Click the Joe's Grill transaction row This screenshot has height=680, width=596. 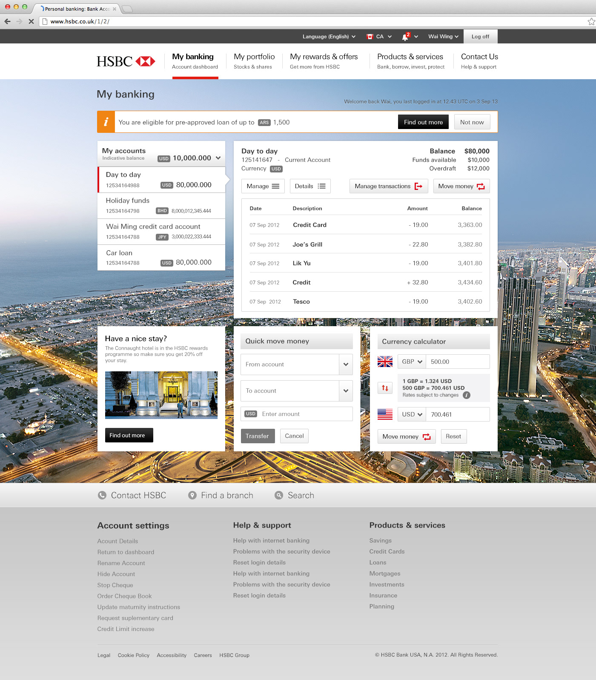(x=366, y=244)
